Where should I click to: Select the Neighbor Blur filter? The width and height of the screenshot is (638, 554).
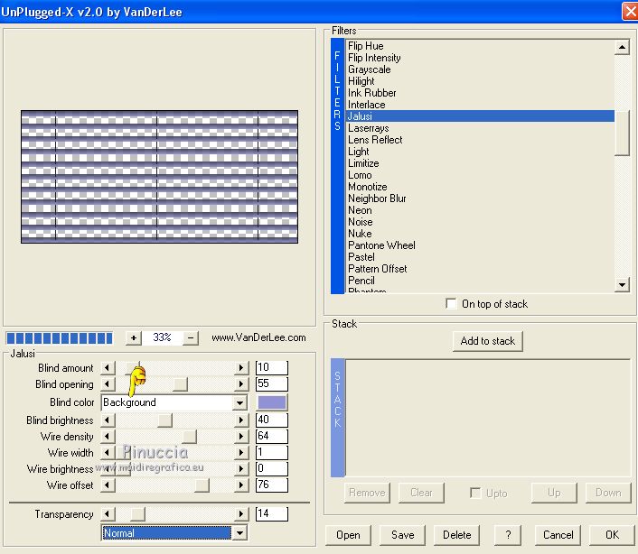coord(480,199)
